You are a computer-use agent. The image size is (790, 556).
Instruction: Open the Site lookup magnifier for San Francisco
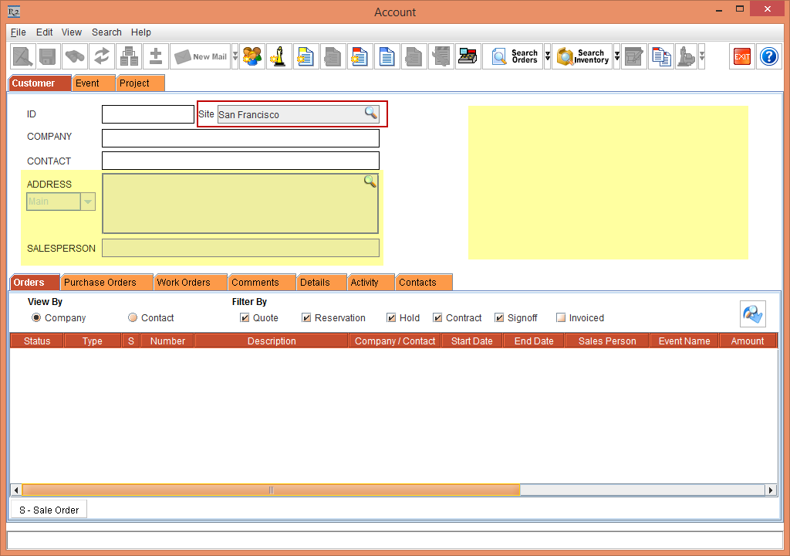[x=371, y=113]
